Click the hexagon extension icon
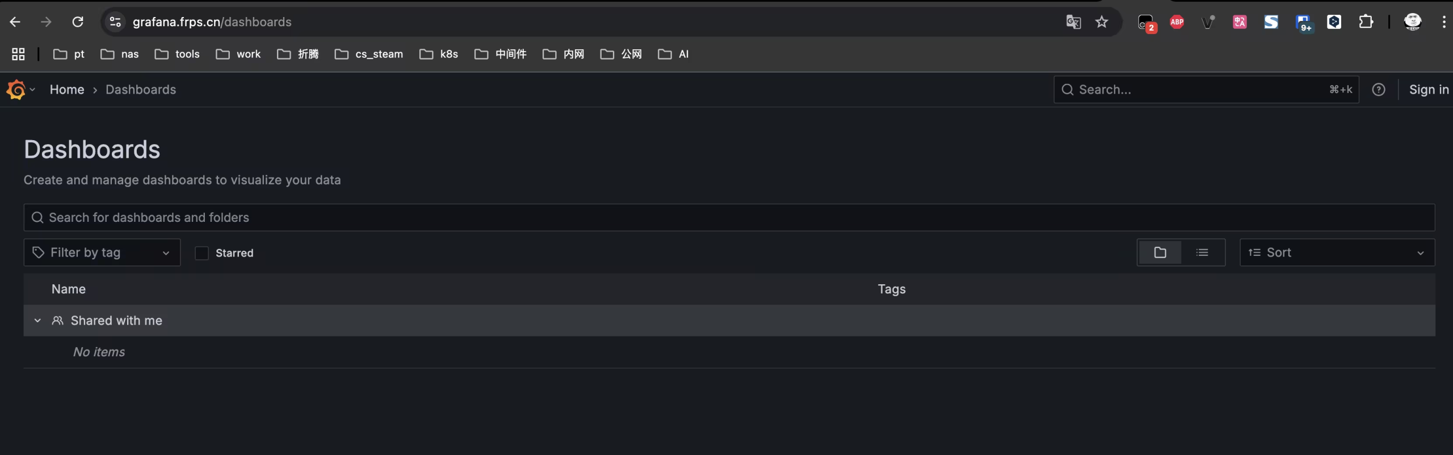1453x455 pixels. (1334, 22)
